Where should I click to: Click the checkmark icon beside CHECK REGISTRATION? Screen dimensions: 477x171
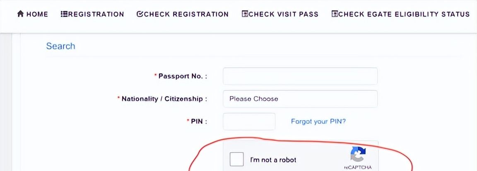tap(140, 14)
